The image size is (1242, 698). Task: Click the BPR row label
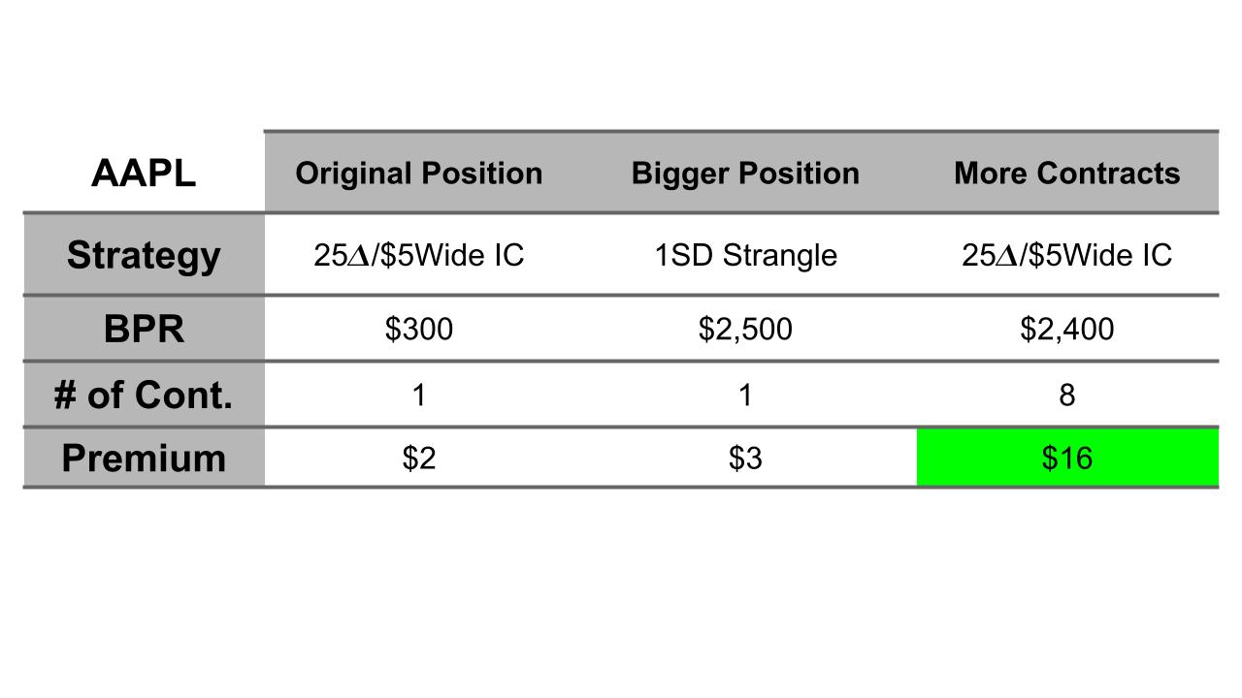click(144, 330)
